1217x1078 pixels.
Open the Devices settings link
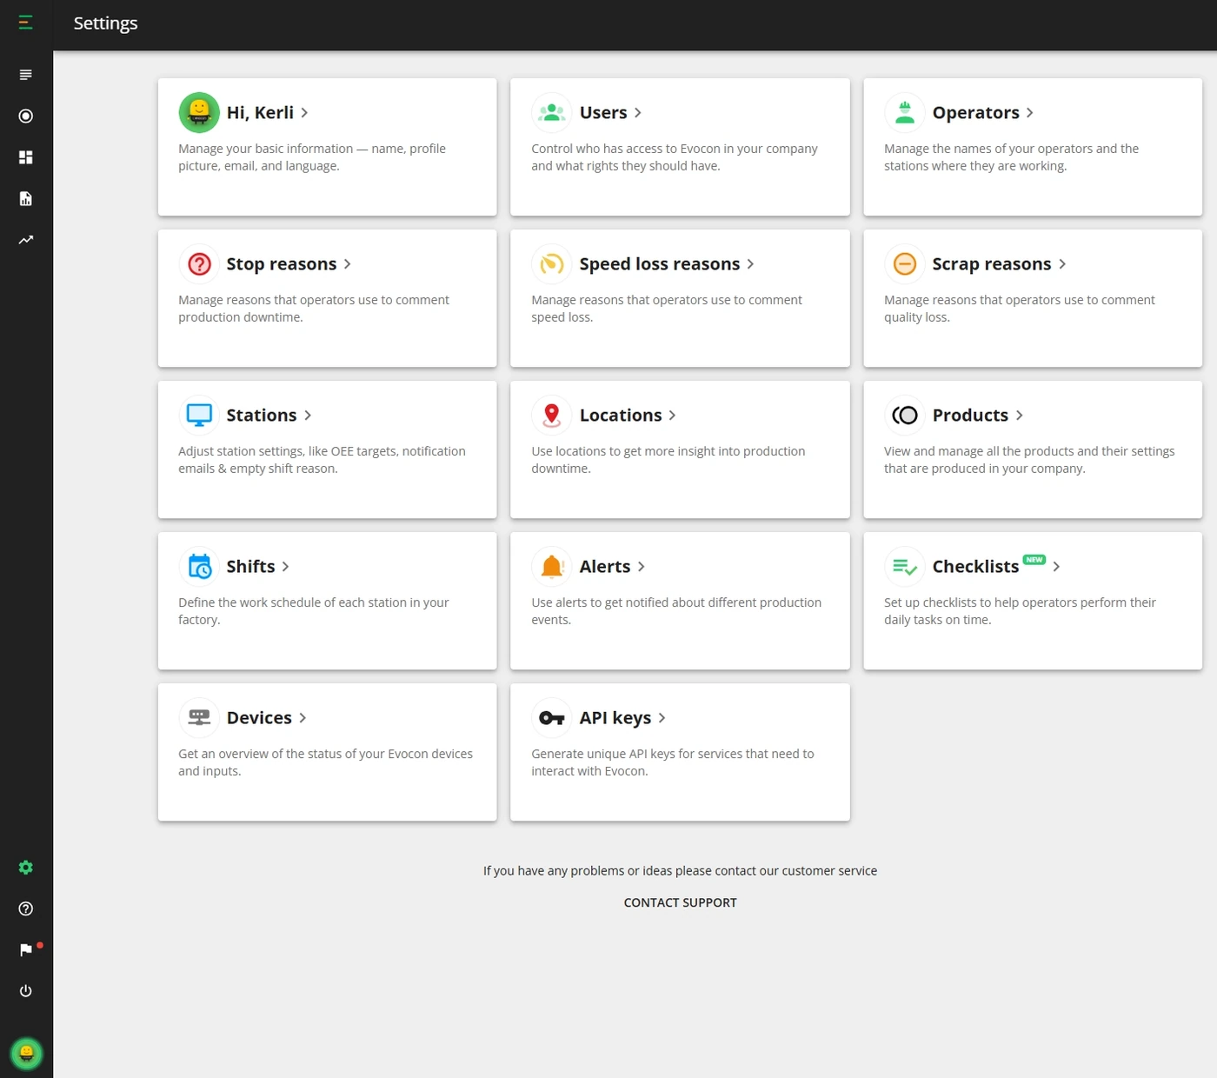(259, 718)
